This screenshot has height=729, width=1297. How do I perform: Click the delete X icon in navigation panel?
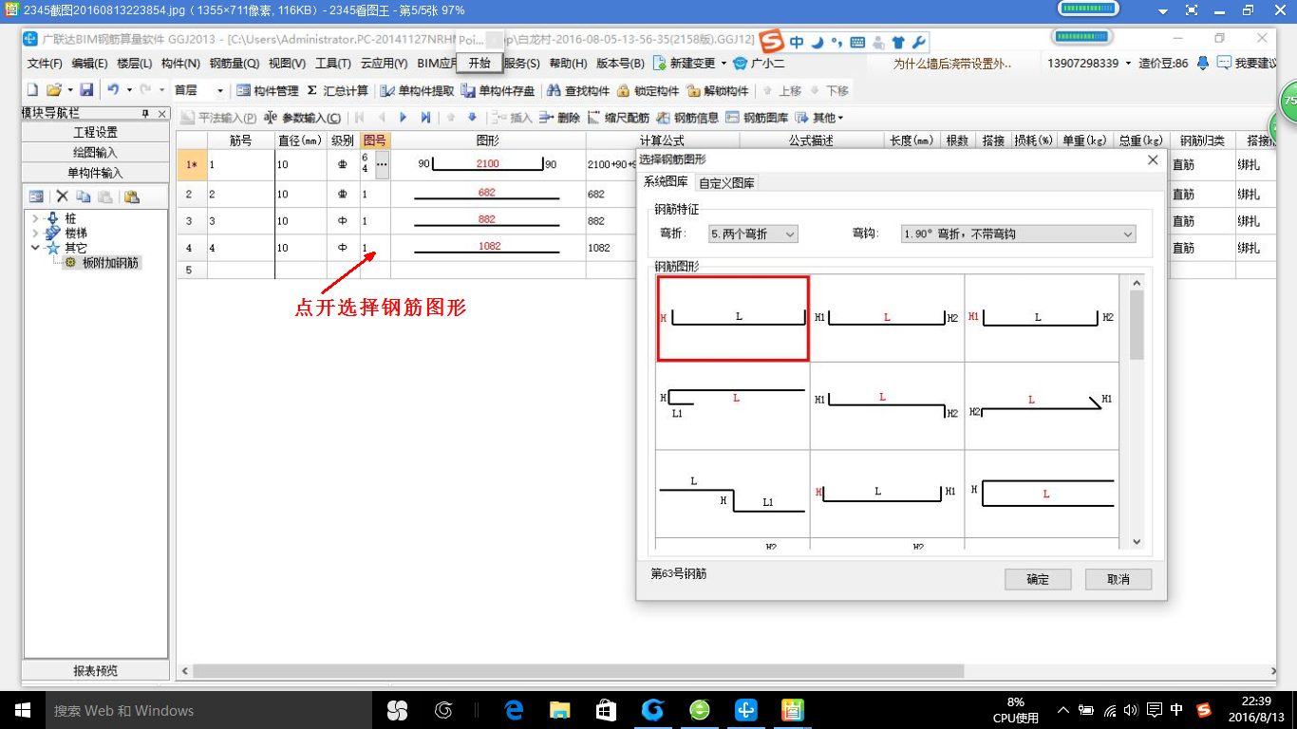point(62,196)
